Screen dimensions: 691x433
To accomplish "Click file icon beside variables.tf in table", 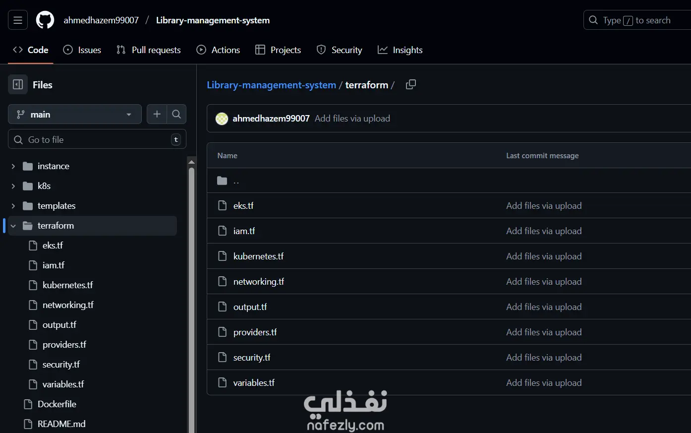I will click(223, 383).
